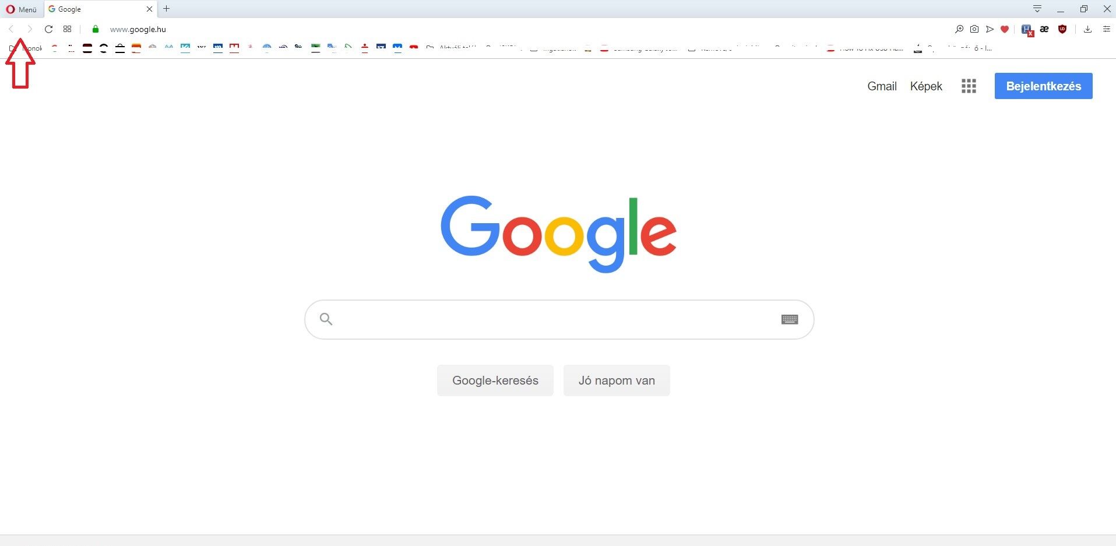Open a new tab with plus icon

167,9
